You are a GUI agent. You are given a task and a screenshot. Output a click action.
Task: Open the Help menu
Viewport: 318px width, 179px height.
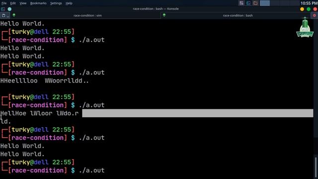[x=69, y=3]
